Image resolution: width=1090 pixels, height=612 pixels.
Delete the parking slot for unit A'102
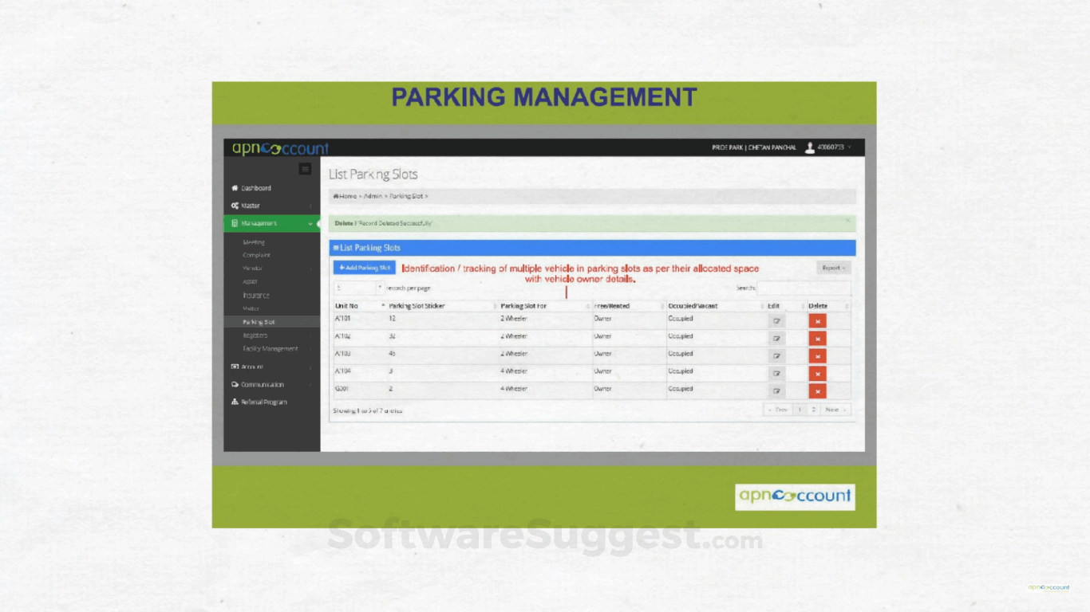pos(817,339)
